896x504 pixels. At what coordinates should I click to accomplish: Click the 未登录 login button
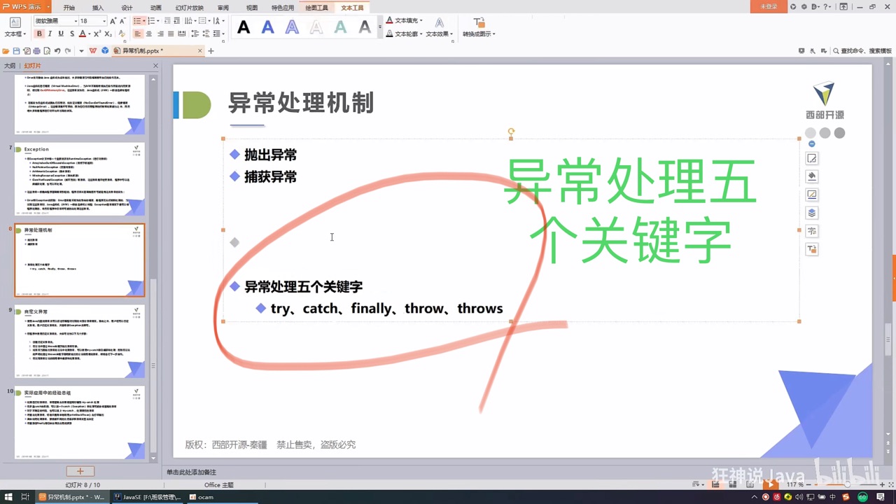click(x=770, y=5)
